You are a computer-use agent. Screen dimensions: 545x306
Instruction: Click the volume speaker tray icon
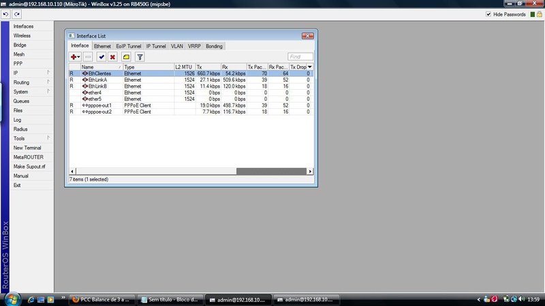pos(521,299)
